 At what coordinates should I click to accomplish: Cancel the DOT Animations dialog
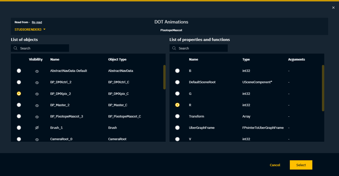(275, 165)
